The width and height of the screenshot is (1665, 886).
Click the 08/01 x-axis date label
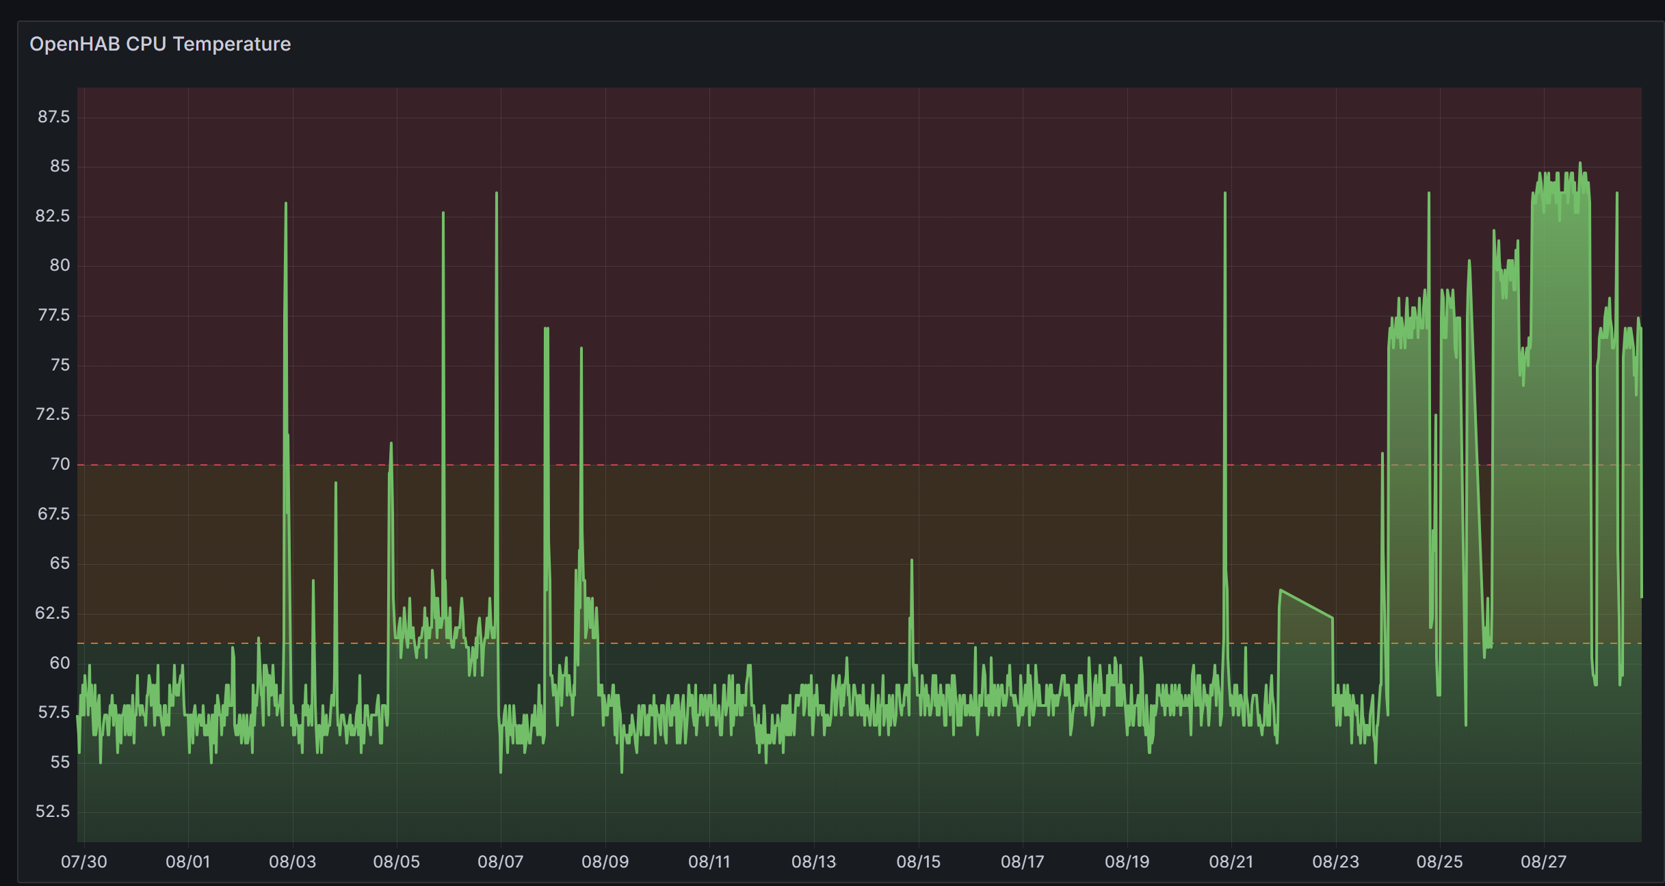[187, 861]
